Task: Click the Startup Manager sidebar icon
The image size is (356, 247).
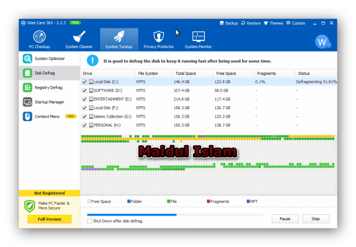Action: [x=27, y=102]
